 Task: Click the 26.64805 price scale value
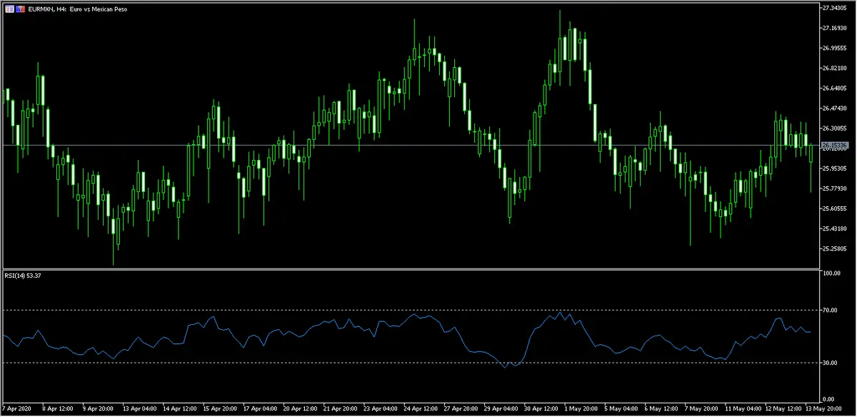point(834,88)
